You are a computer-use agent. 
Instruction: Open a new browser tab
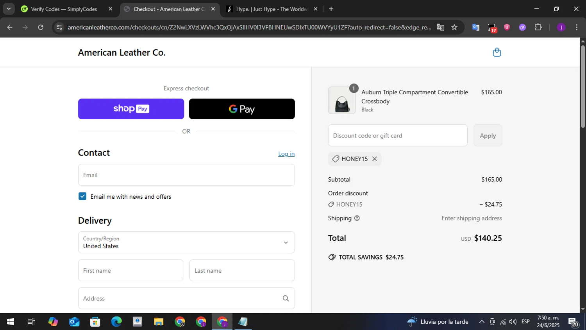click(331, 9)
